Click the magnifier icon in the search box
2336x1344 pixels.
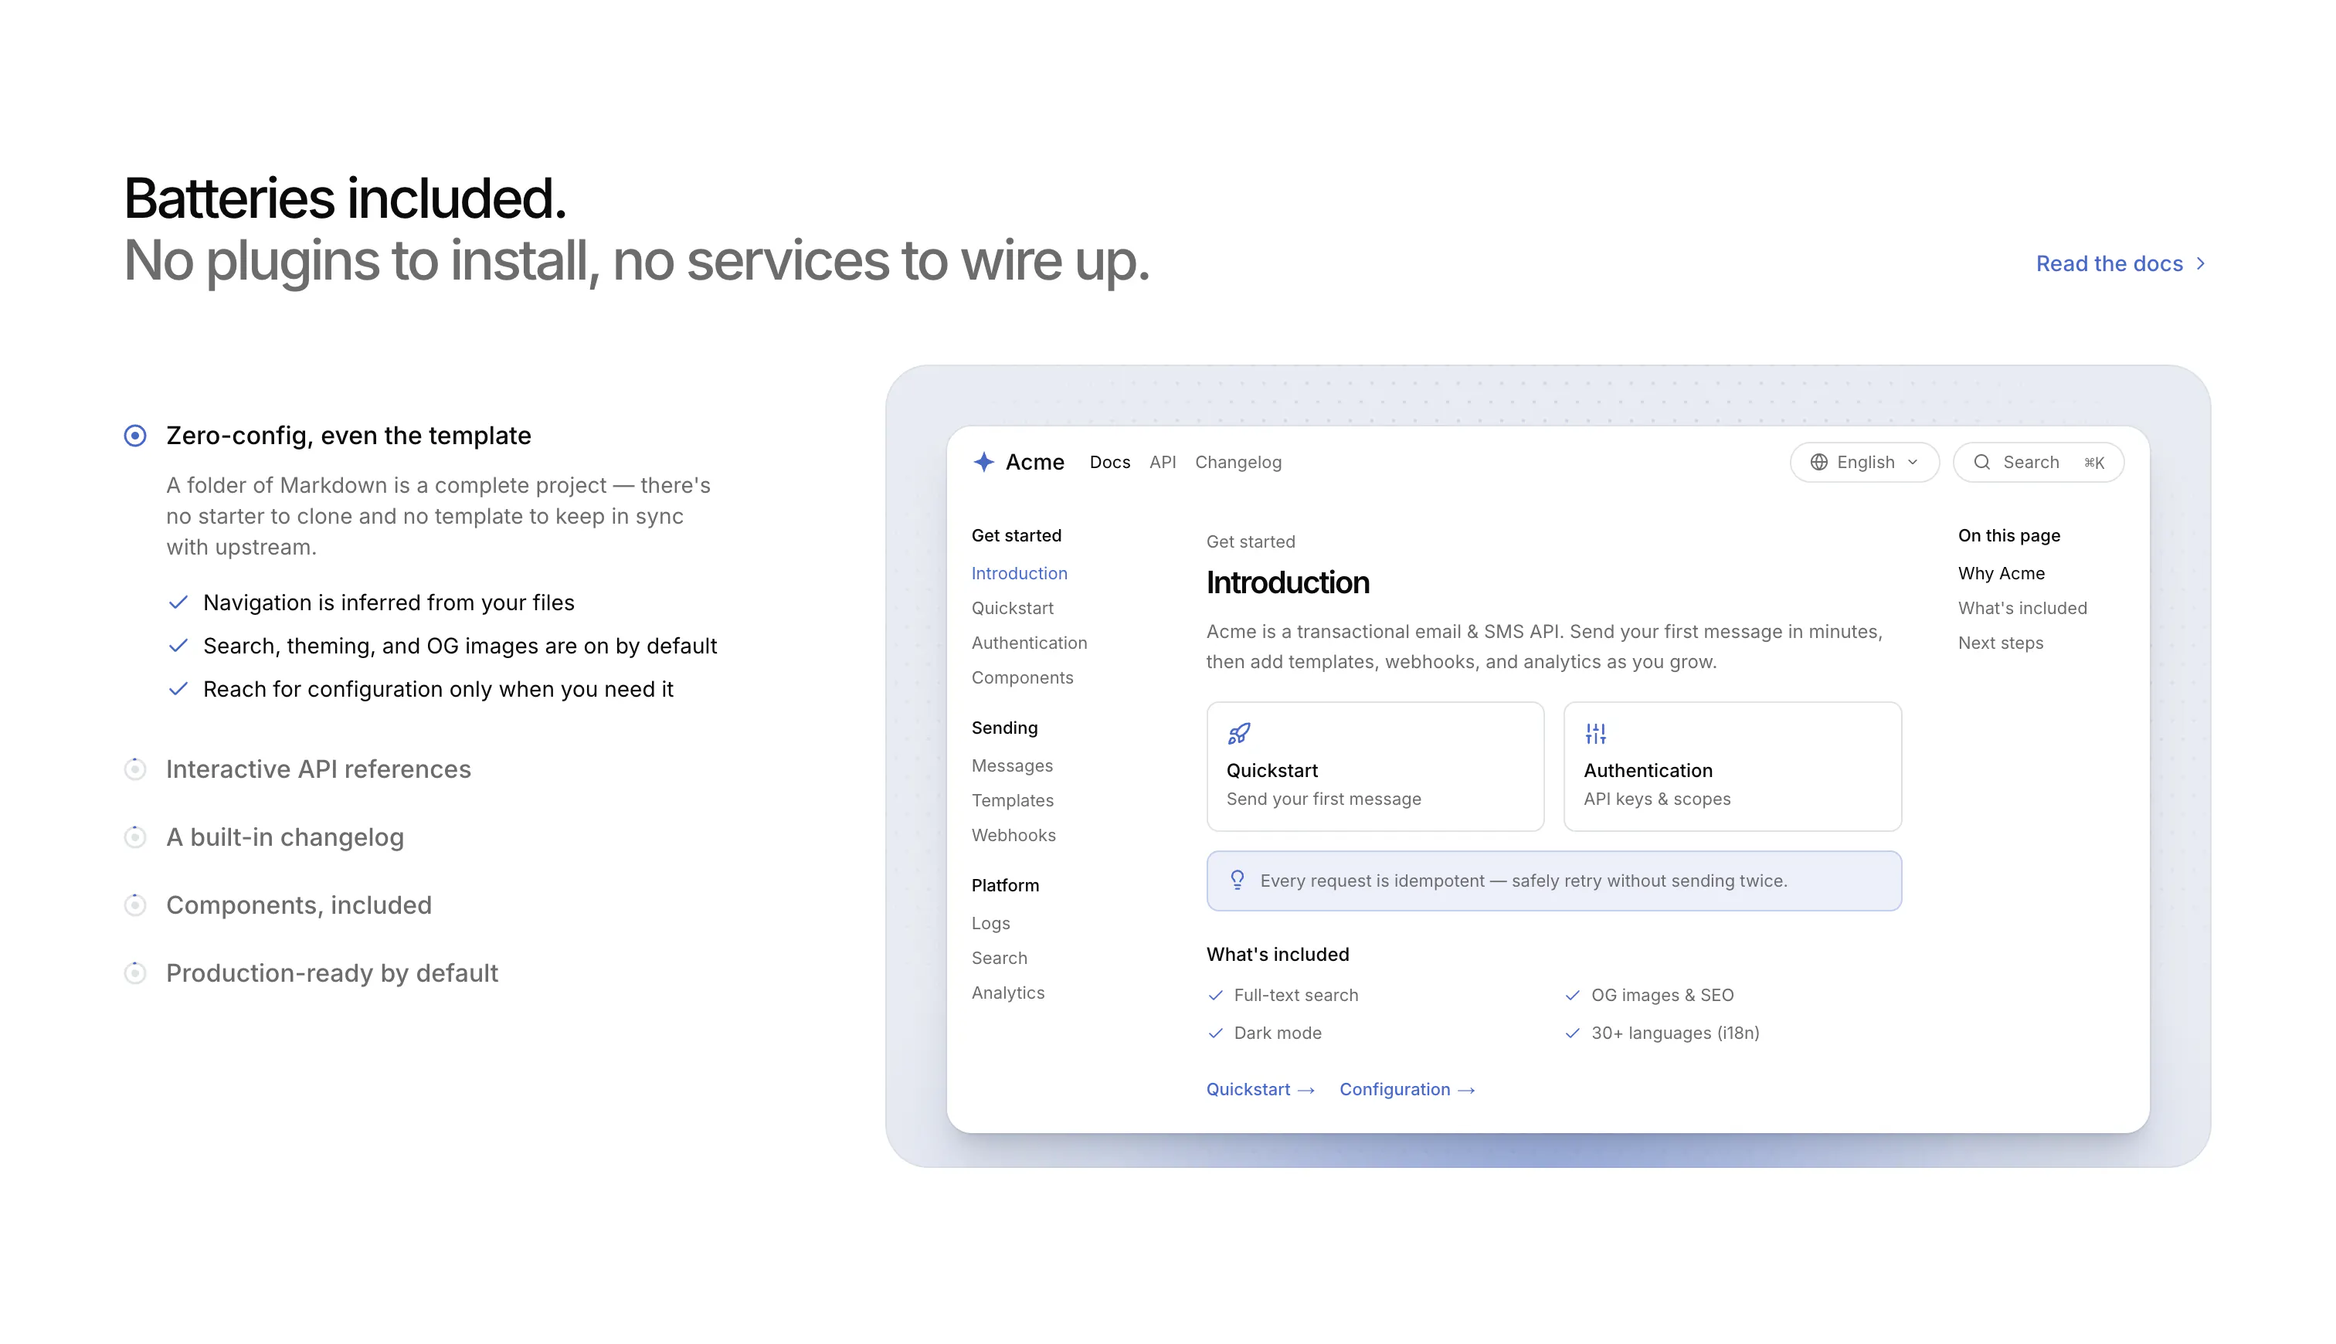1981,463
